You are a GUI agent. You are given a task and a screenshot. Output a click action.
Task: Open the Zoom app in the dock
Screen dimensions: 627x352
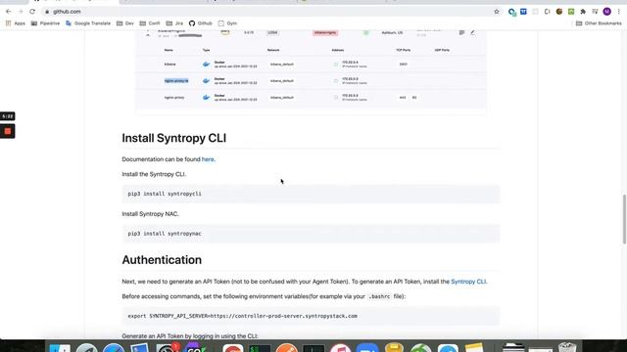pyautogui.click(x=367, y=348)
